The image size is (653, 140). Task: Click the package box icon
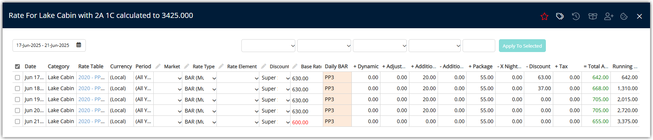(x=592, y=16)
